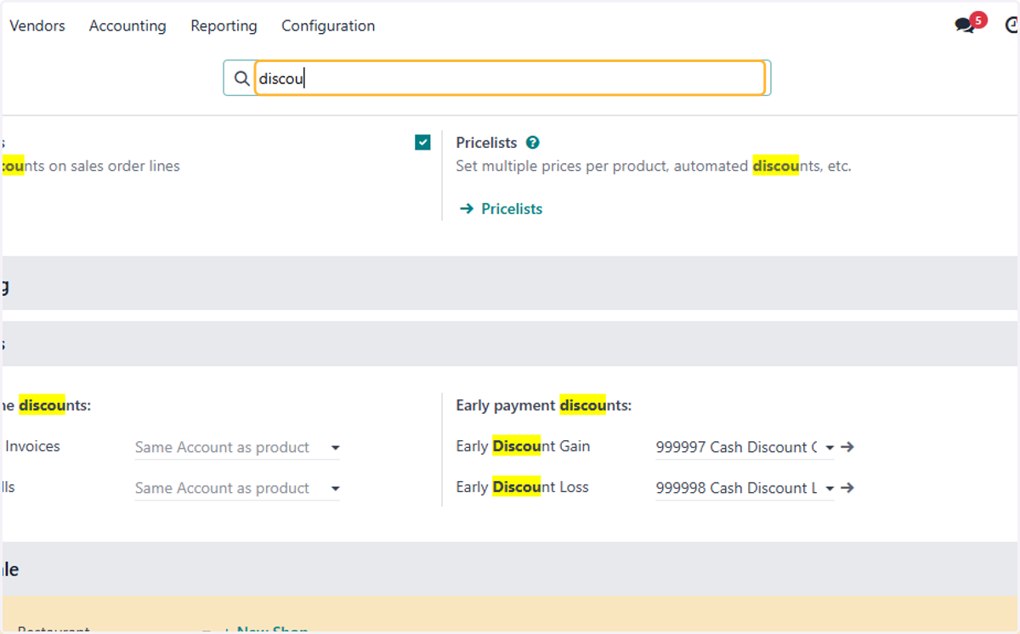Open the Bills discount account dropdown
The width and height of the screenshot is (1020, 634).
(237, 488)
